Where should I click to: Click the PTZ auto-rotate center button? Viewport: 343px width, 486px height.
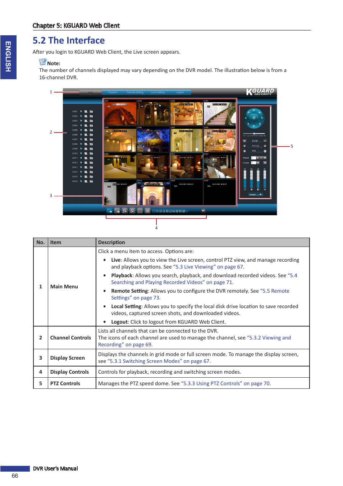[254, 118]
